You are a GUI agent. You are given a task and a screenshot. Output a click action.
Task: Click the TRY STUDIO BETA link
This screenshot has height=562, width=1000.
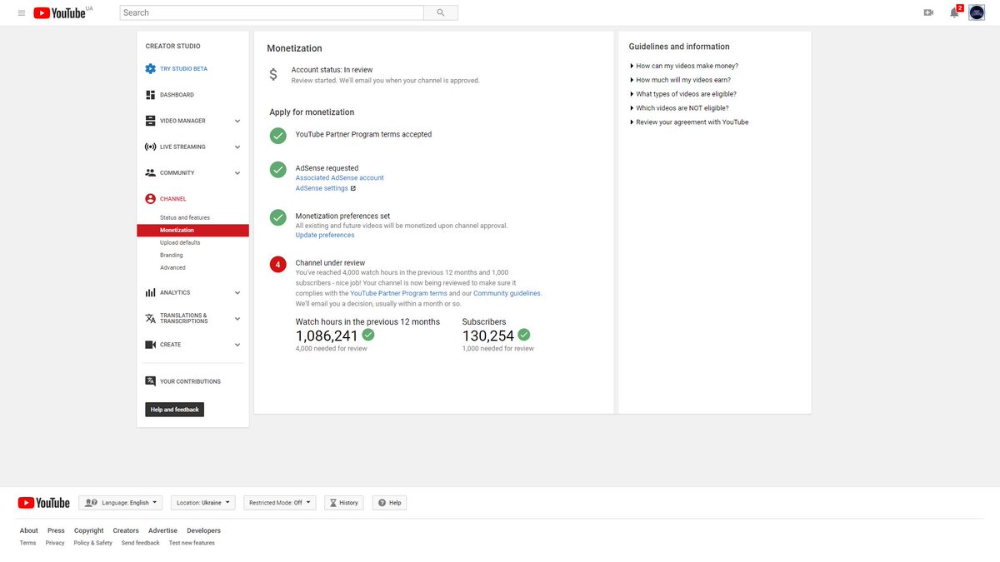(183, 69)
